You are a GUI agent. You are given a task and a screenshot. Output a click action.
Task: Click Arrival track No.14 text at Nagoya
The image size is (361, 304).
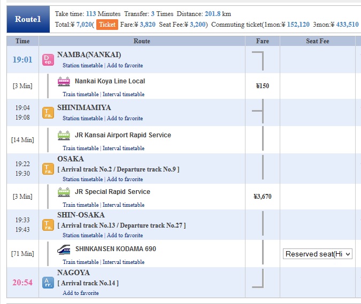click(x=88, y=283)
